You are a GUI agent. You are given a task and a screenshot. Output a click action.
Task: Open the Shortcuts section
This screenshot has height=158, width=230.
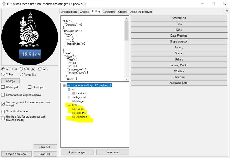coord(179,77)
